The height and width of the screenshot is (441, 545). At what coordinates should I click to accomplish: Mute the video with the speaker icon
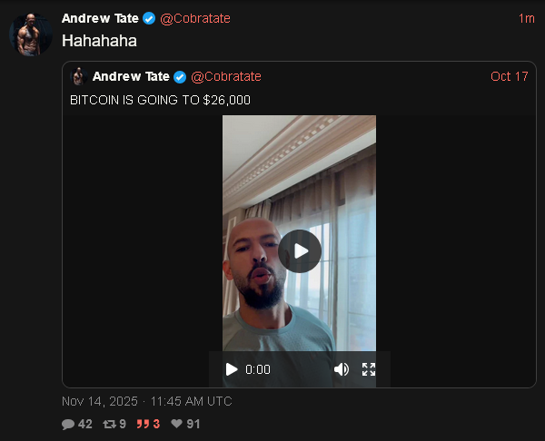(342, 369)
